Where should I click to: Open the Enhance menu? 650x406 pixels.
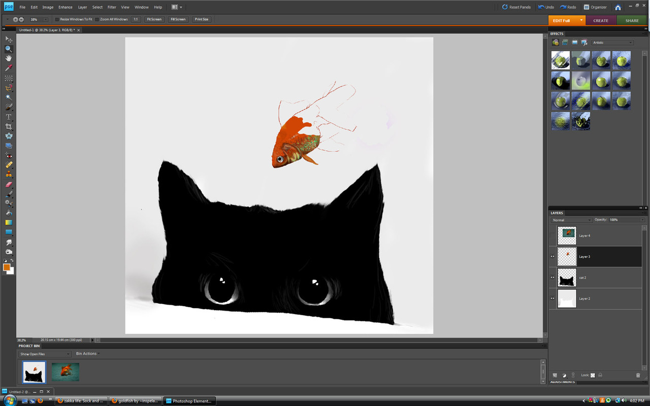tap(65, 7)
